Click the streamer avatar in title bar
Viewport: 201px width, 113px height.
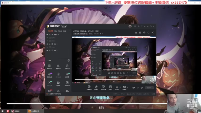tap(130, 26)
